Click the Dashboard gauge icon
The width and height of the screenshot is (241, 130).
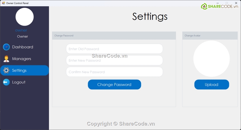pos(6,47)
